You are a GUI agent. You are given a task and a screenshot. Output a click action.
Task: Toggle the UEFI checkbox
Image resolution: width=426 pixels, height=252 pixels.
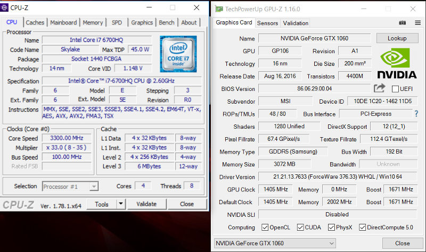point(395,89)
